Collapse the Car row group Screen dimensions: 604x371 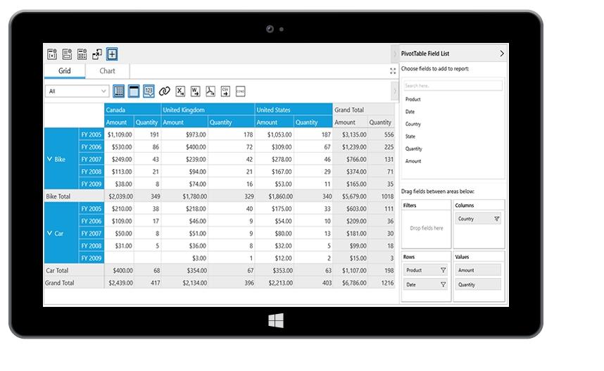(x=49, y=233)
